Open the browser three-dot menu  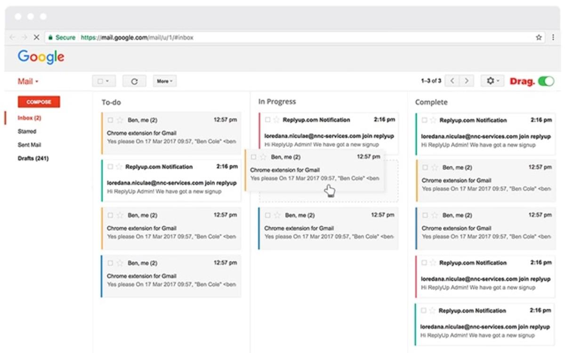point(553,37)
